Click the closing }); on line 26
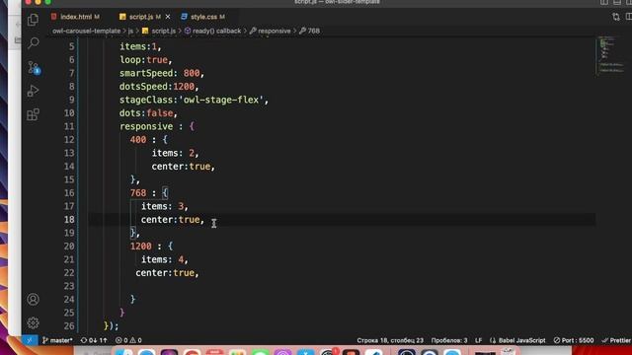Image resolution: width=632 pixels, height=355 pixels. pos(111,325)
